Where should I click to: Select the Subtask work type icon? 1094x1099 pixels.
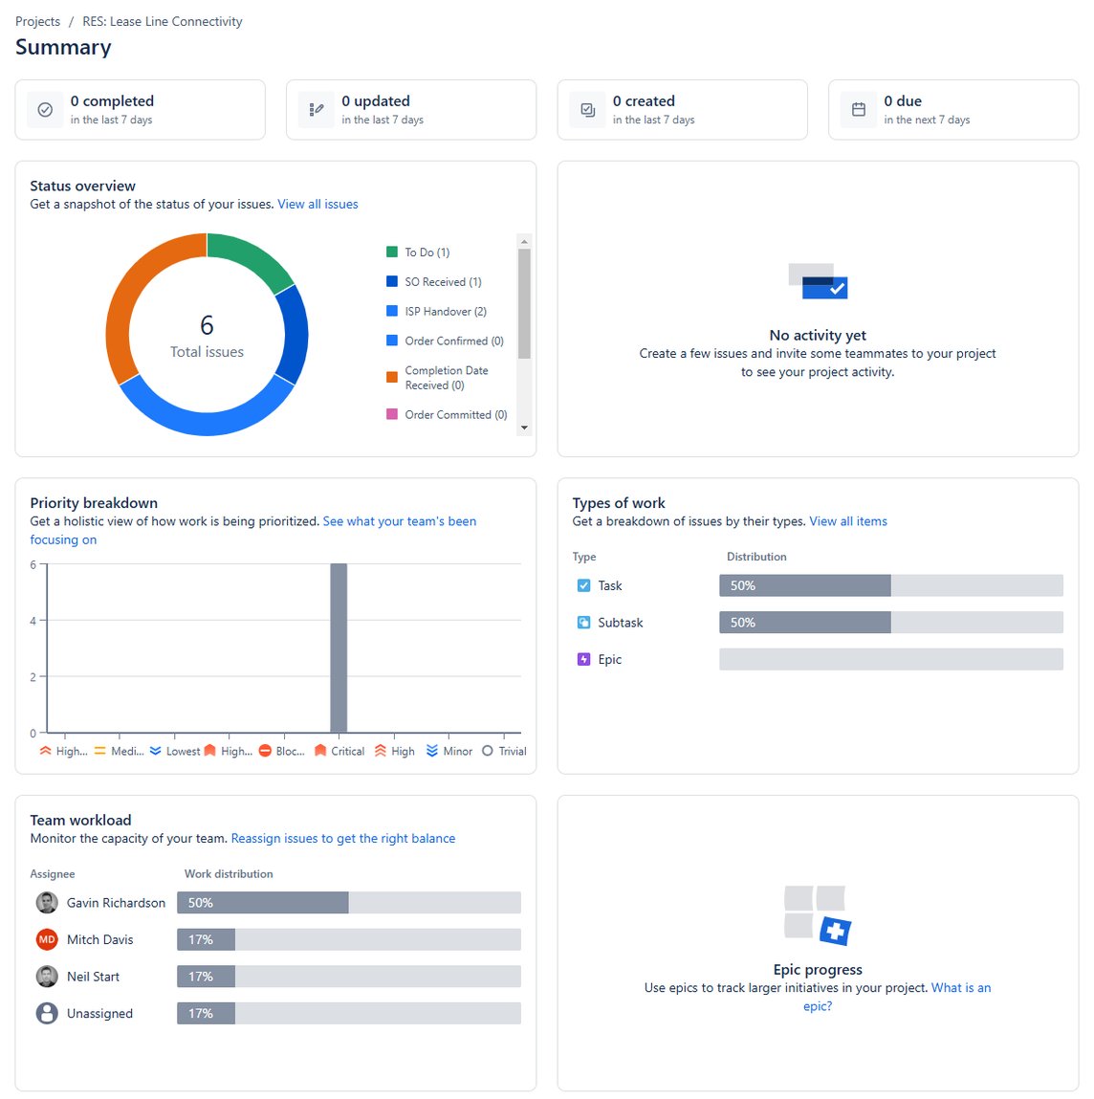click(584, 622)
